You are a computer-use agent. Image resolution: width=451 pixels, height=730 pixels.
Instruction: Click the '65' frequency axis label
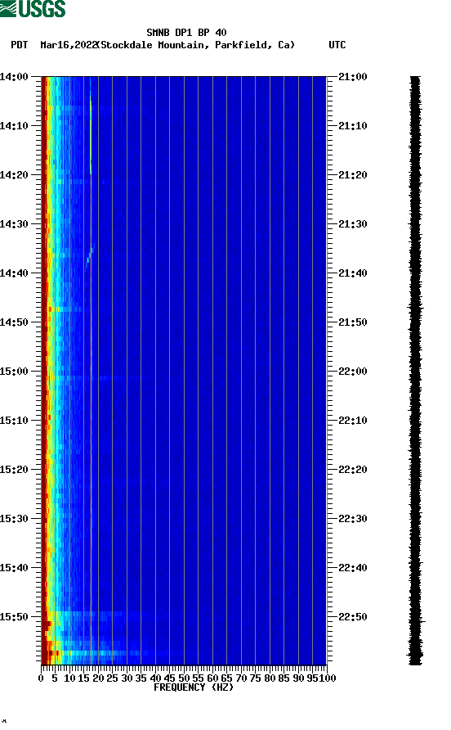pyautogui.click(x=226, y=678)
